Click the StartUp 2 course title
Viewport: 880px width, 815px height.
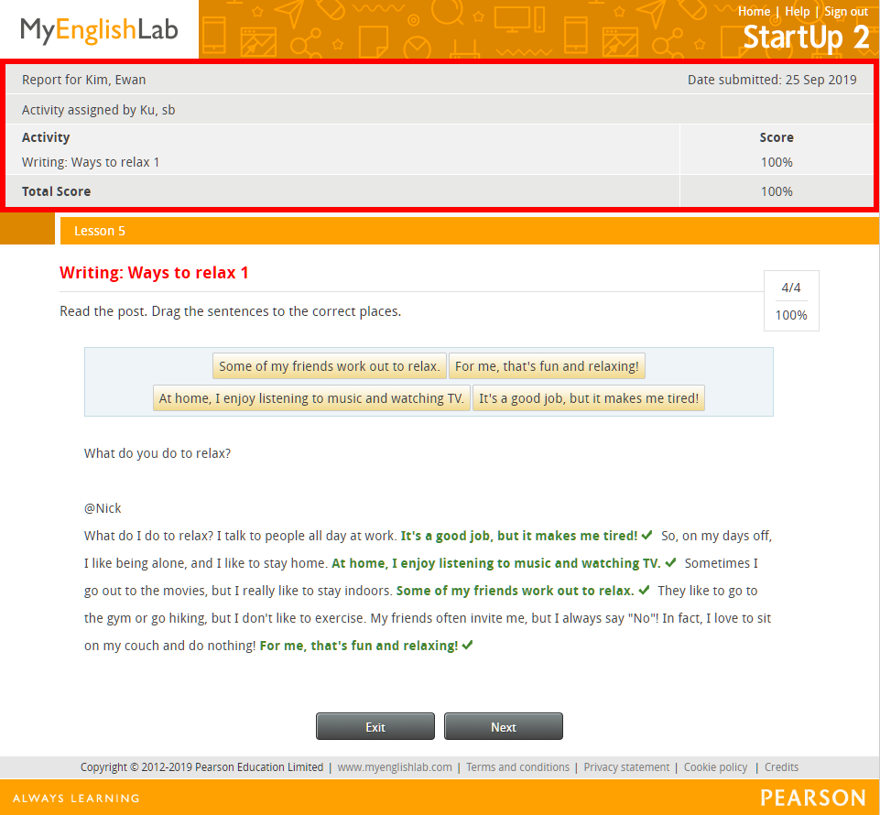pos(806,38)
